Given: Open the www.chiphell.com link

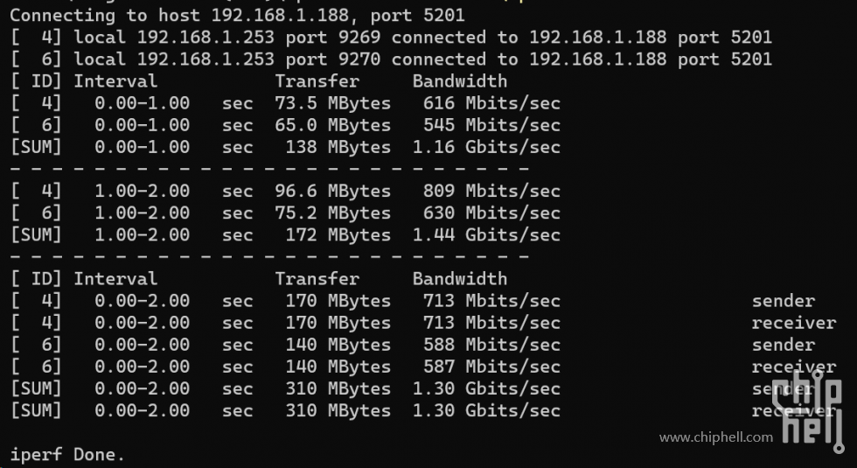Looking at the screenshot, I should [716, 437].
